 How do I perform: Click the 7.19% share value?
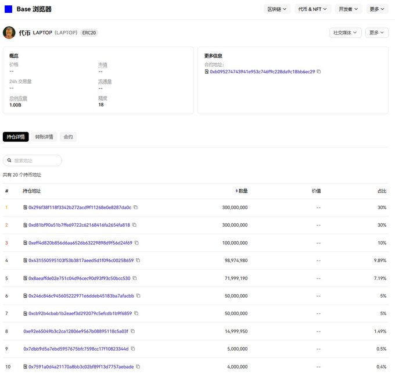380,278
